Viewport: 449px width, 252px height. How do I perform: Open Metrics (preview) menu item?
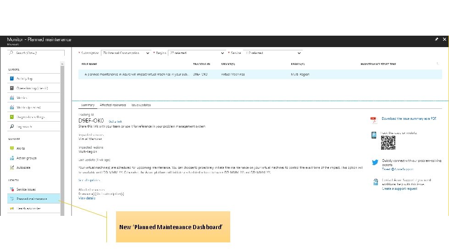coord(34,107)
